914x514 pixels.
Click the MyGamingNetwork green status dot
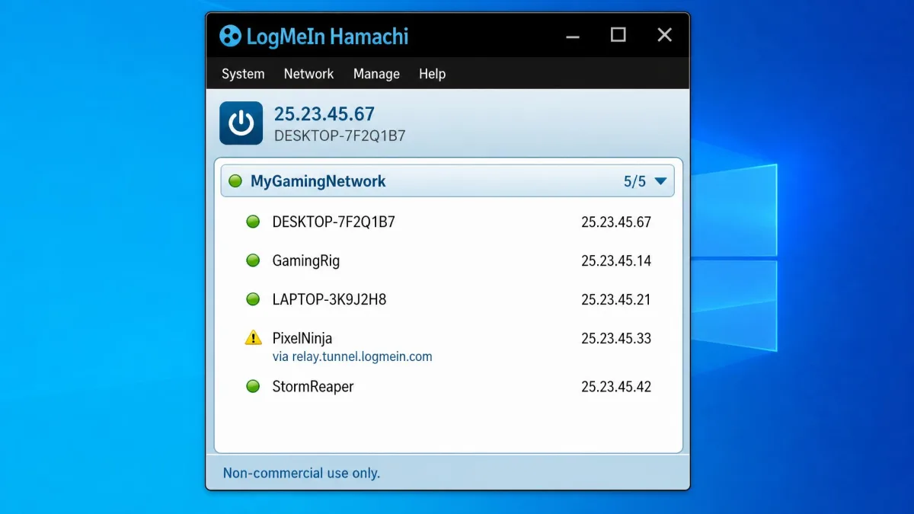tap(235, 181)
